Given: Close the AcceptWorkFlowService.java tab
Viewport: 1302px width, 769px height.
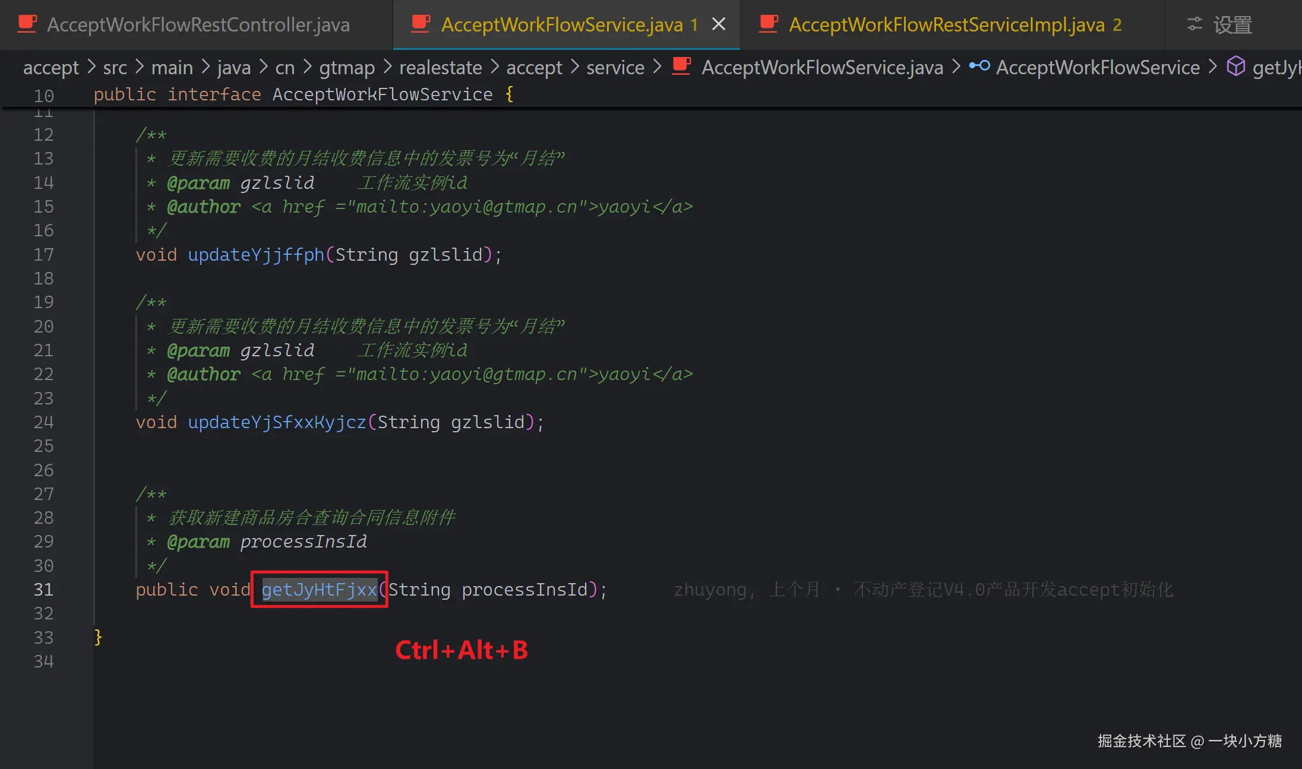Looking at the screenshot, I should 719,24.
